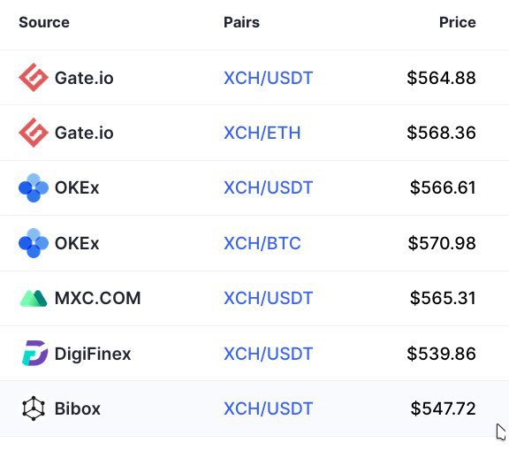Screen dimensions: 509x450
Task: Click the OKEx logo beside XCH/USDT pair
Action: [34, 187]
